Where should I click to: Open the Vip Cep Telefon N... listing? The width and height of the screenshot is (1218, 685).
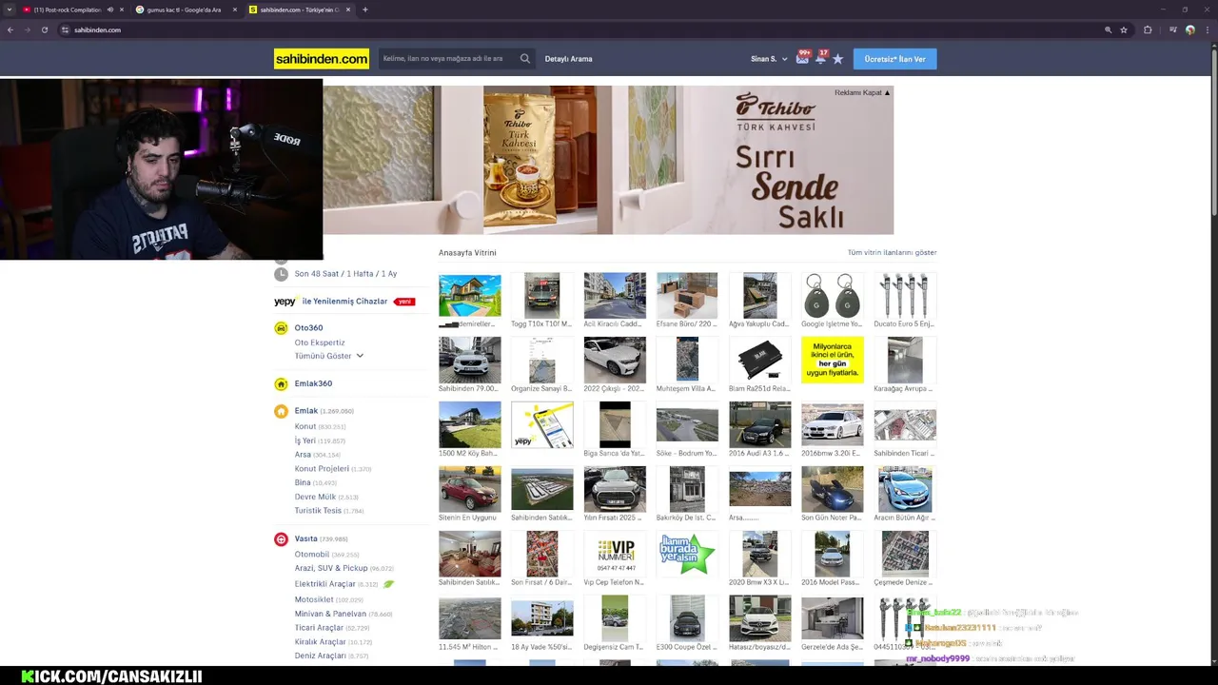click(615, 554)
